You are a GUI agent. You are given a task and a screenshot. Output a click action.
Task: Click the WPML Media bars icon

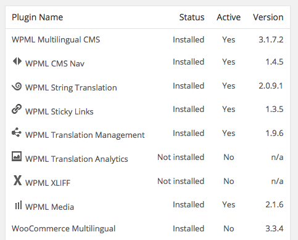pos(19,205)
